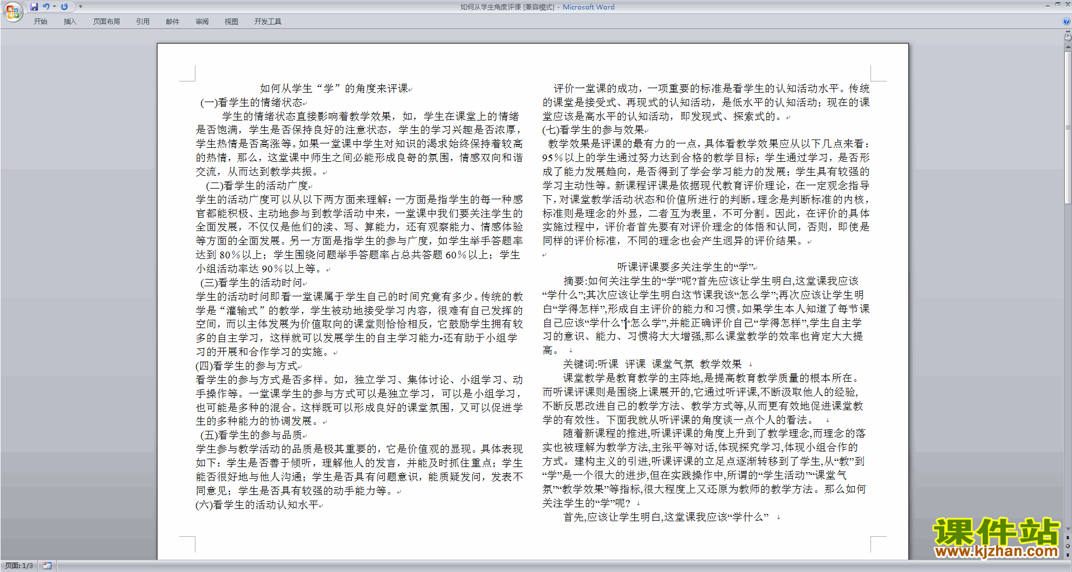Undo the last action
Viewport: 1072px width, 572px height.
[x=46, y=7]
